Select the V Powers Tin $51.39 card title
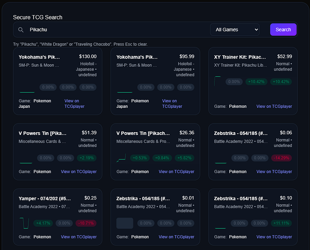The image size is (310, 250). [43, 133]
